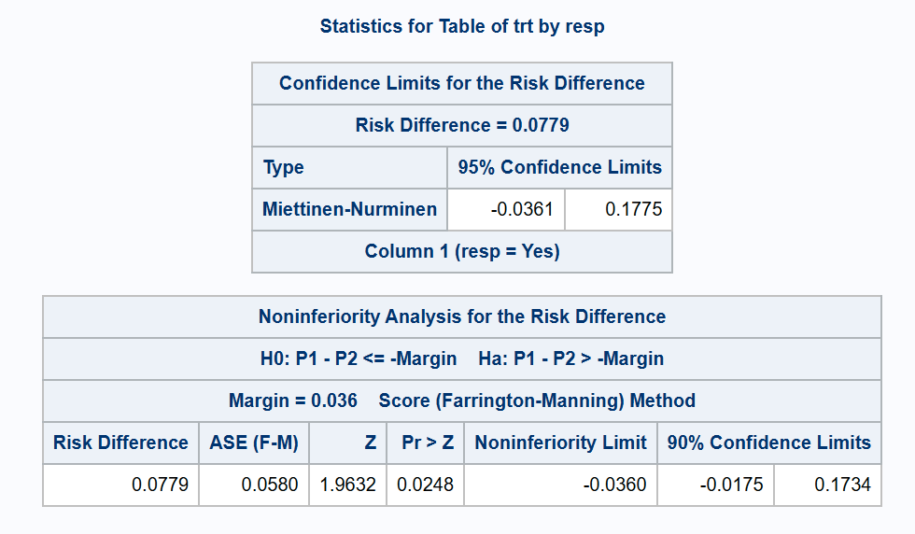The width and height of the screenshot is (915, 534).
Task: Click the "Pr > Z" column header
Action: point(427,443)
